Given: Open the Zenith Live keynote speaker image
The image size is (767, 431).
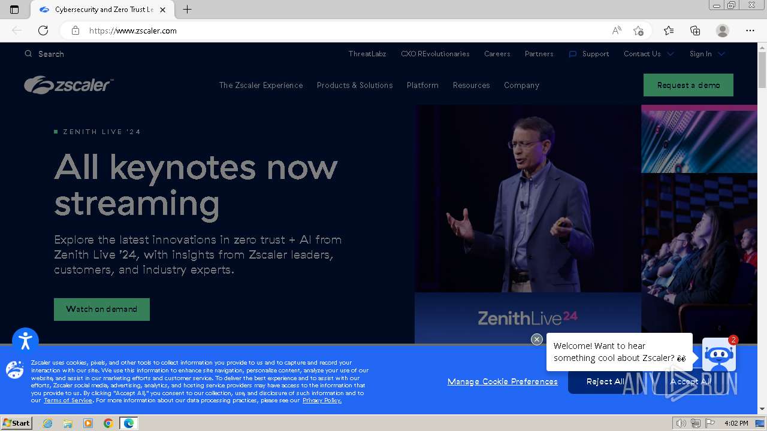Looking at the screenshot, I should click(x=528, y=199).
